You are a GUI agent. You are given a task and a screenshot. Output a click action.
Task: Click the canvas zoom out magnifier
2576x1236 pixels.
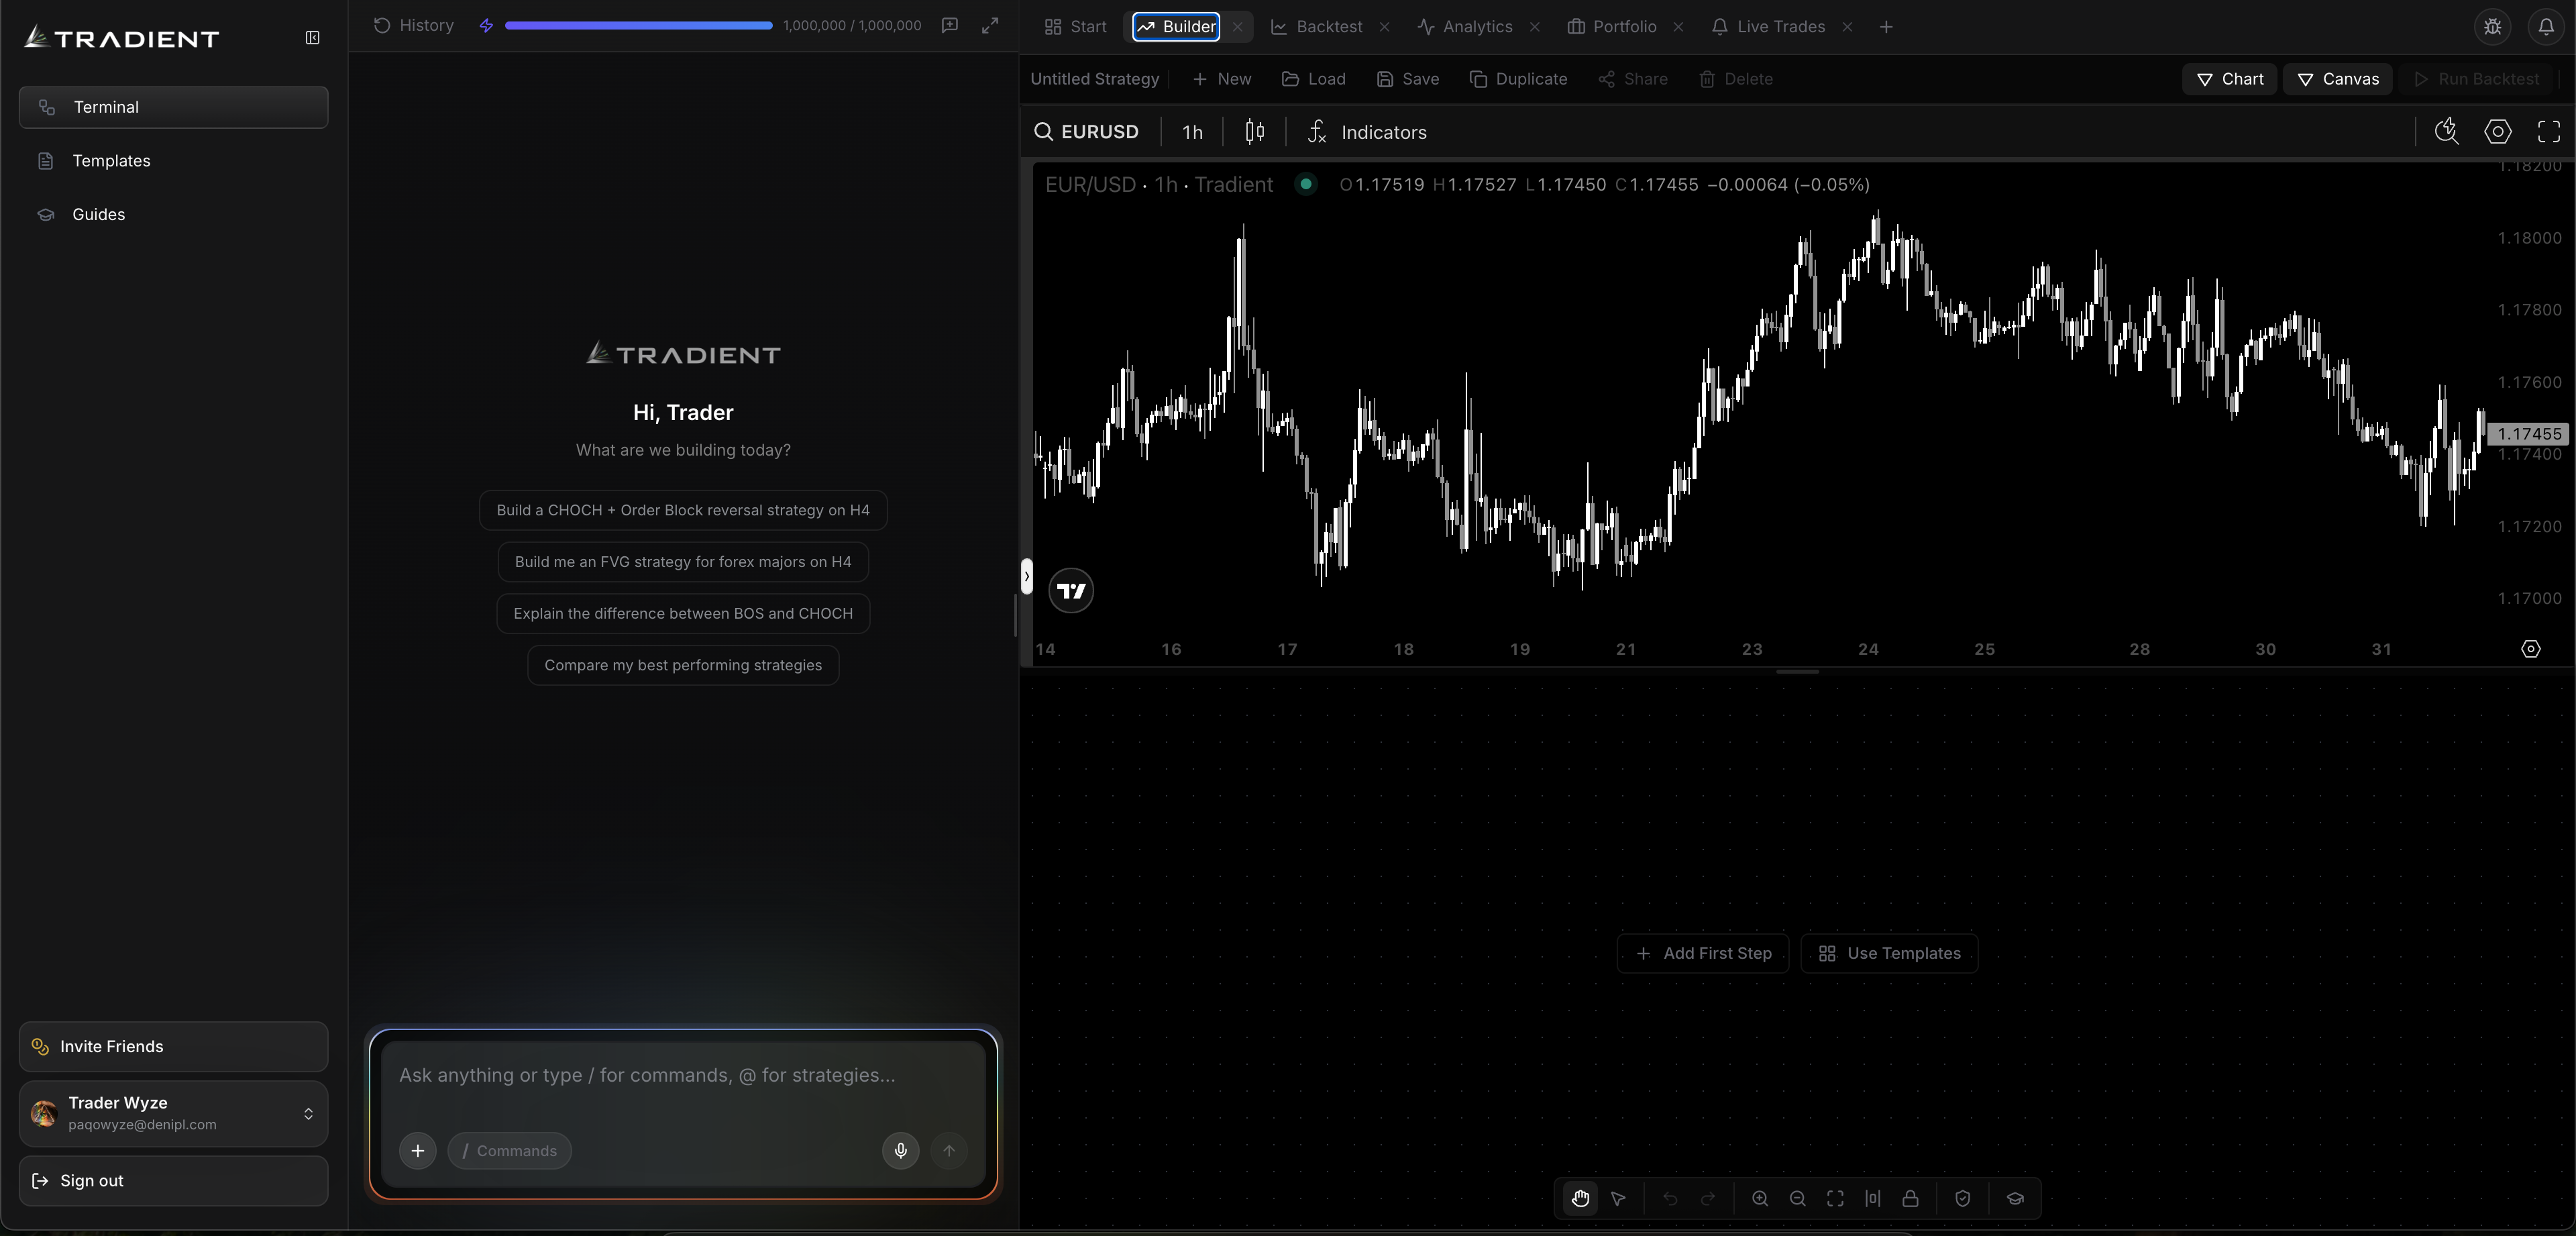click(x=1797, y=1198)
